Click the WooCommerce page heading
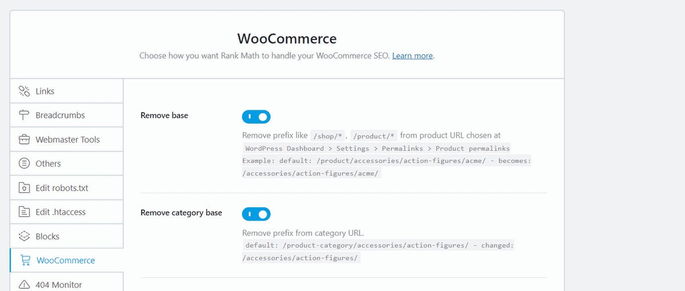685x291 pixels. point(287,39)
